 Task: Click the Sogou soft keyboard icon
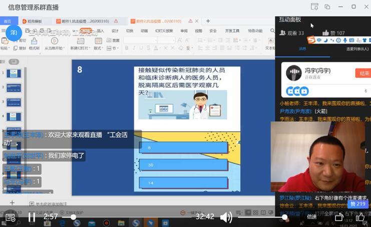(x=352, y=40)
